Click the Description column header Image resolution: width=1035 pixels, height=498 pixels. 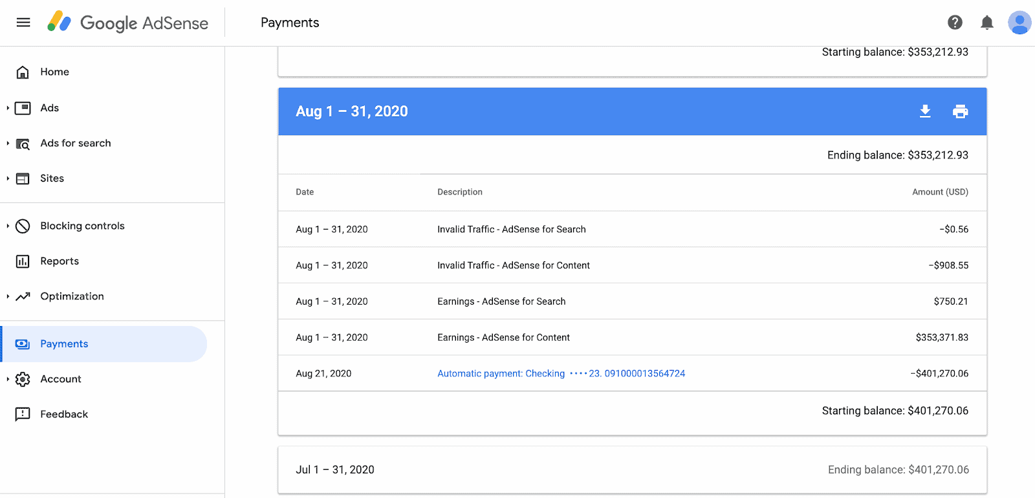(460, 192)
